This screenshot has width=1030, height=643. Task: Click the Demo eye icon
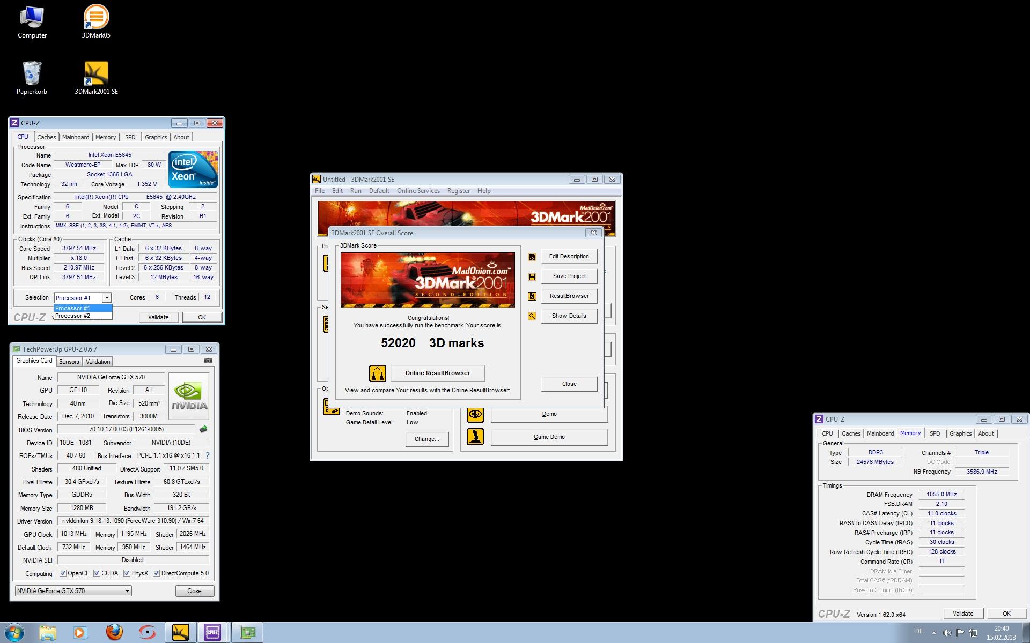pos(475,414)
